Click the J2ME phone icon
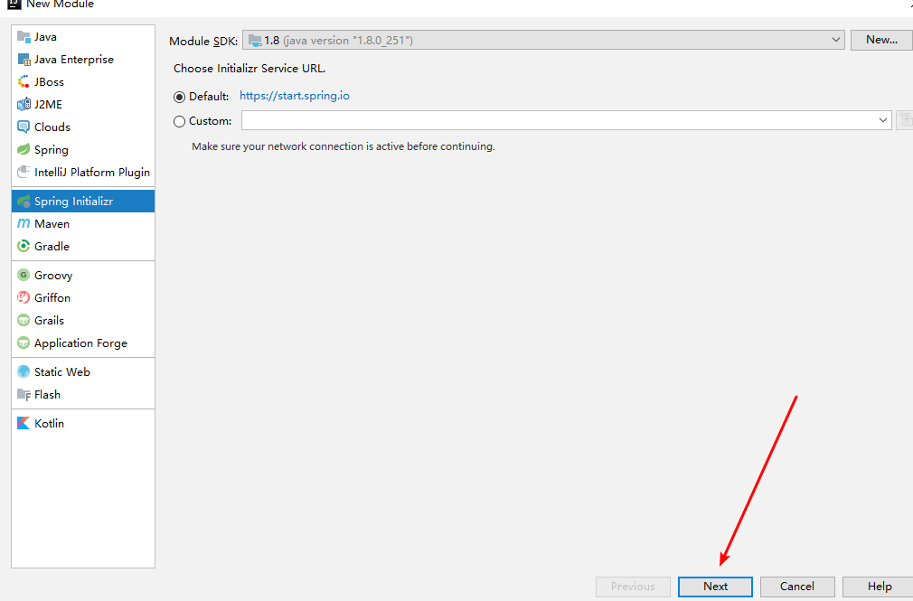The width and height of the screenshot is (913, 601). [24, 104]
